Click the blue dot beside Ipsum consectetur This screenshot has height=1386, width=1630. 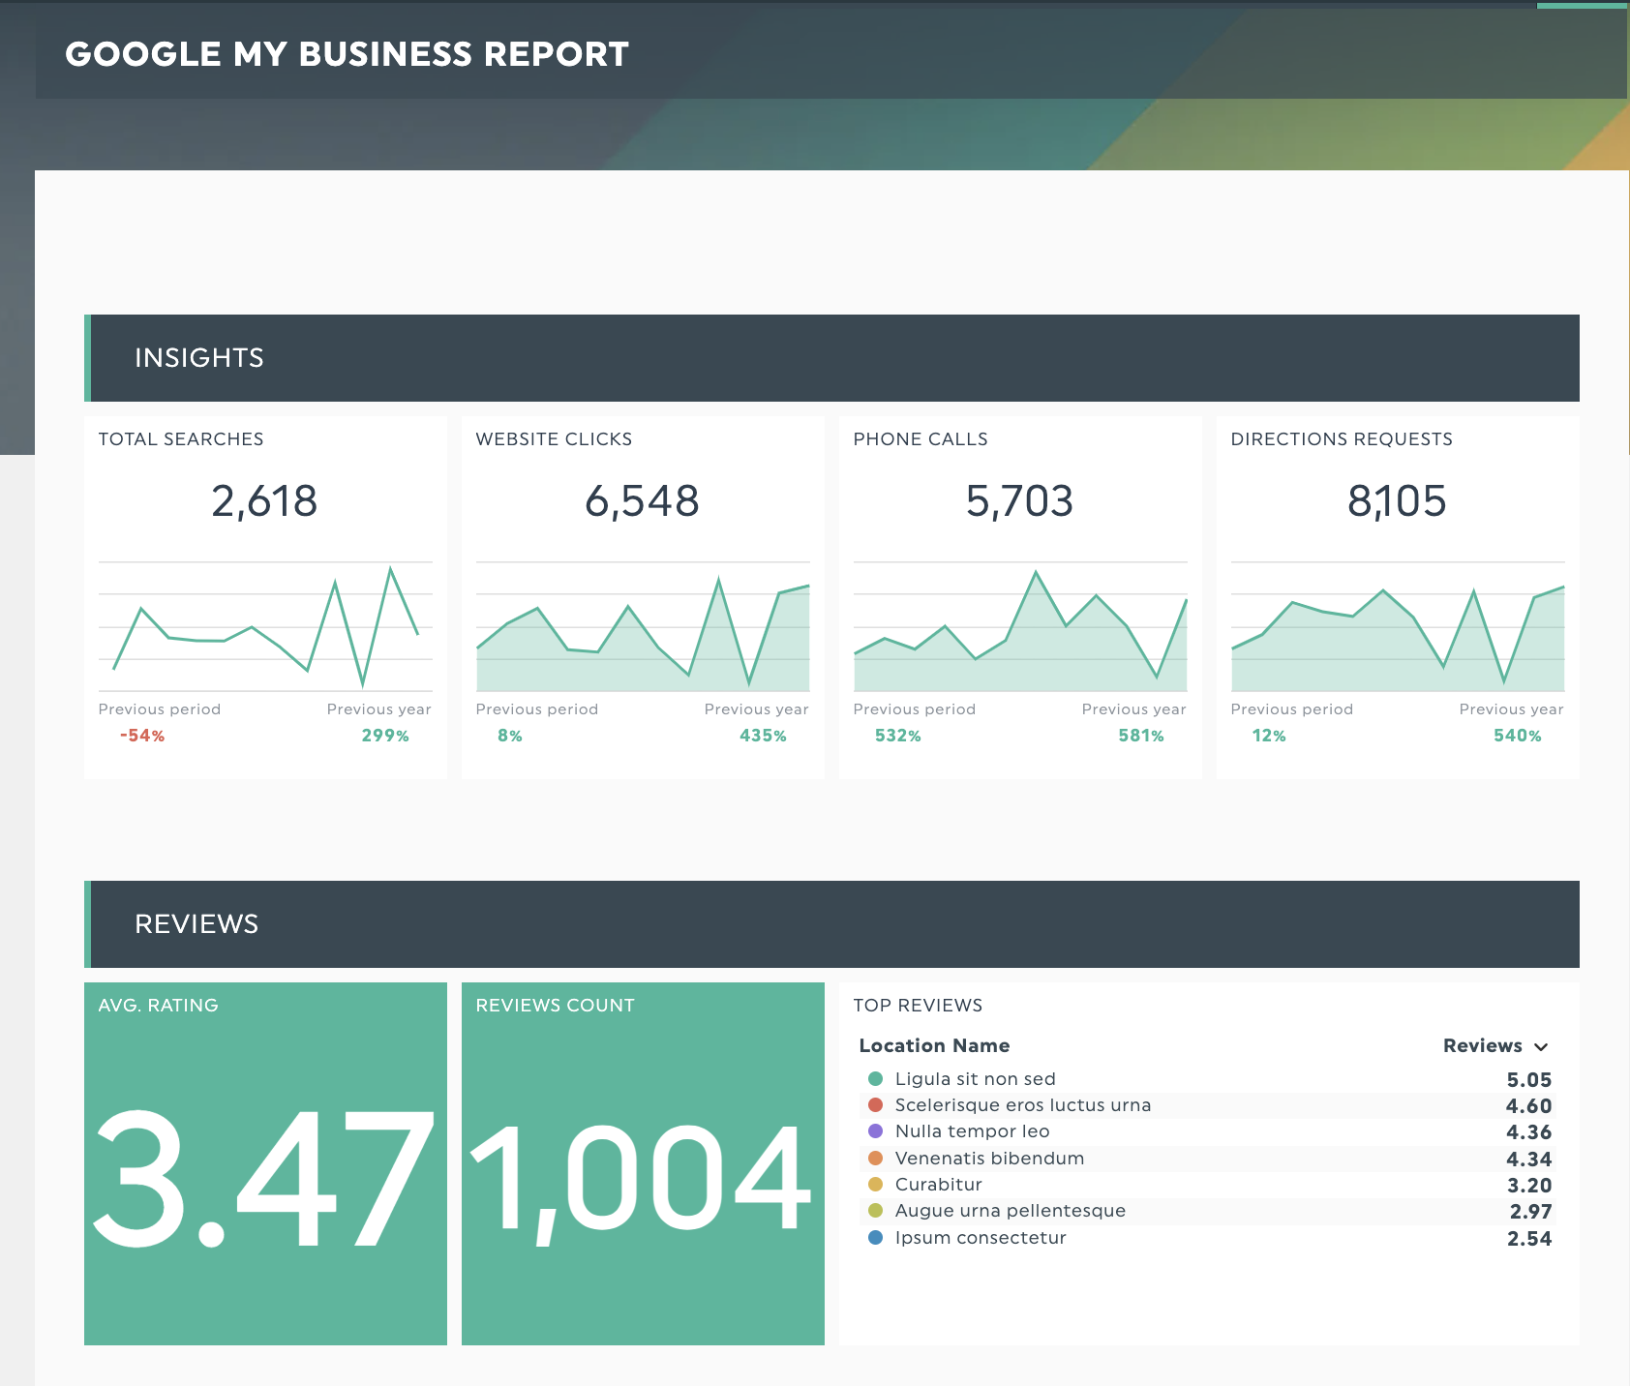(x=876, y=1237)
